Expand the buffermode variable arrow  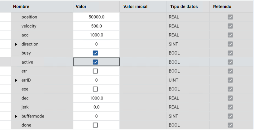[x=16, y=116]
